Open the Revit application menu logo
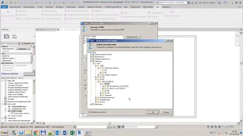This screenshot has width=243, height=136. coord(3,3)
